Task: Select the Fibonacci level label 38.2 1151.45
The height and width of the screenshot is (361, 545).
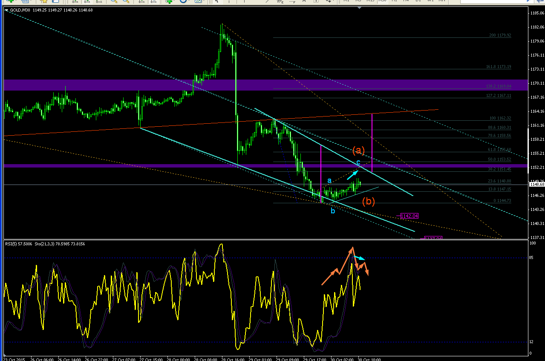Action: pos(499,169)
